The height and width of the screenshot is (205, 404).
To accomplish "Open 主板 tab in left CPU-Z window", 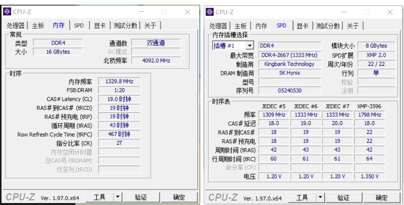I will [x=38, y=26].
